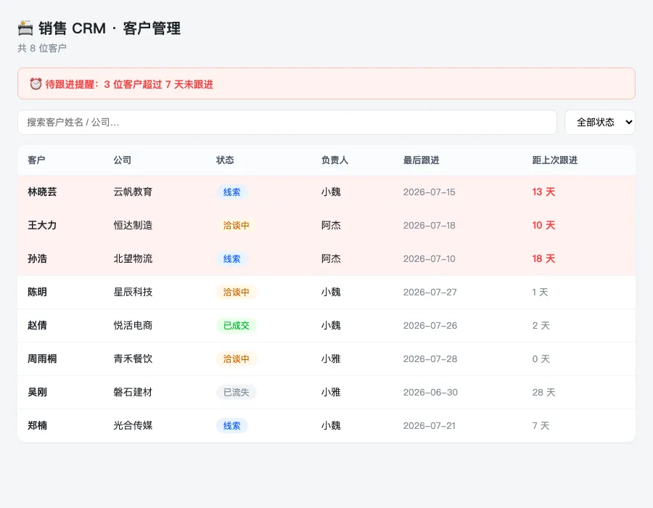This screenshot has height=508, width=653.
Task: Click the CRM card-file icon in title
Action: coord(25,28)
